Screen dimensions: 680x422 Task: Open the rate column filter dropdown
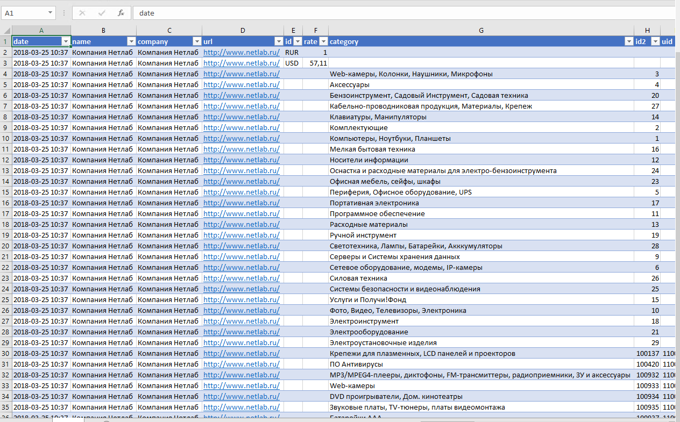coord(323,41)
